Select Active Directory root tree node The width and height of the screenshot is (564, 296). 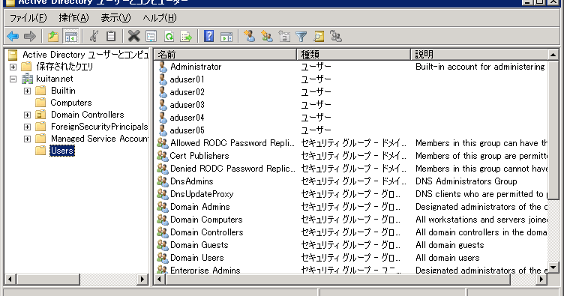click(85, 55)
